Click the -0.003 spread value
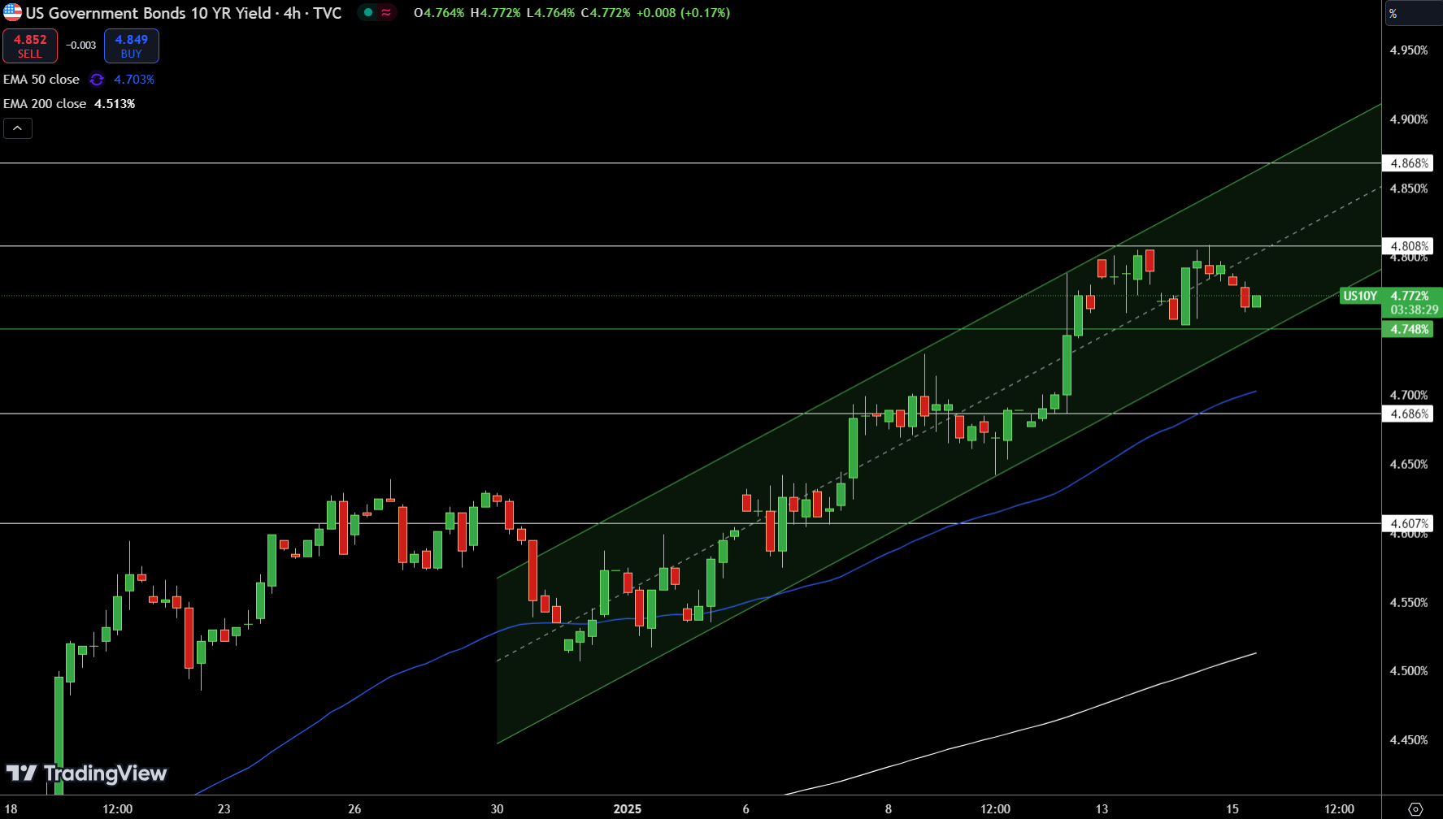The image size is (1443, 819). [x=81, y=45]
